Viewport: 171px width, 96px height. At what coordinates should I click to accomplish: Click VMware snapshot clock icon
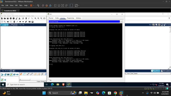tap(43, 6)
